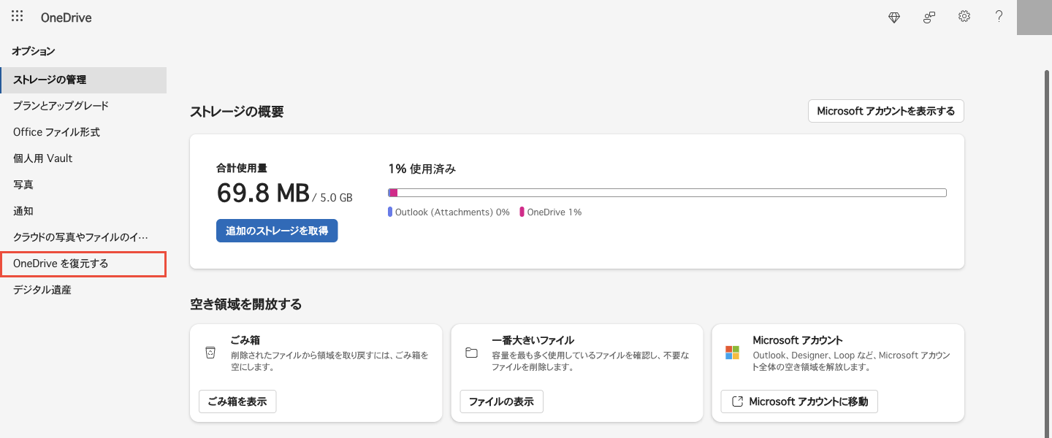Viewport: 1052px width, 438px height.
Task: Open the feedback icon in header
Action: coord(929,18)
